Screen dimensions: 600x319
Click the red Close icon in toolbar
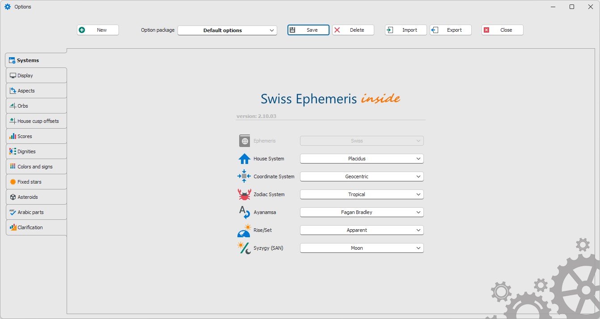(486, 30)
